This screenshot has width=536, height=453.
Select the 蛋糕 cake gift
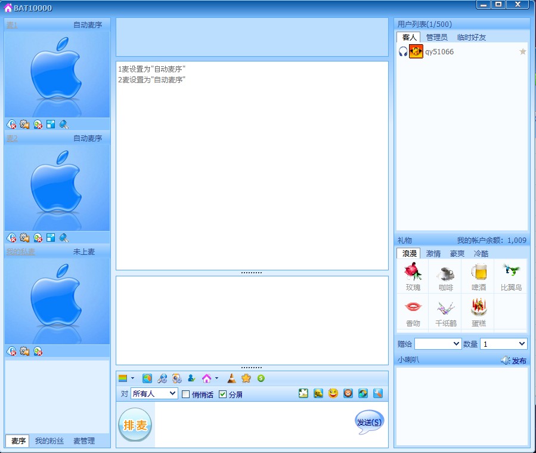[479, 312]
